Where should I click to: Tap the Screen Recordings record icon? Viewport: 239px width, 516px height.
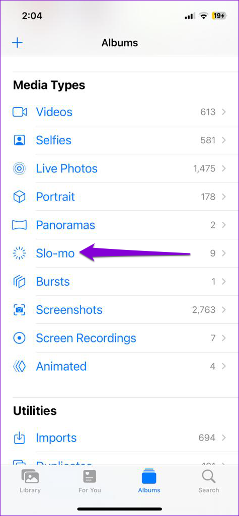[19, 338]
